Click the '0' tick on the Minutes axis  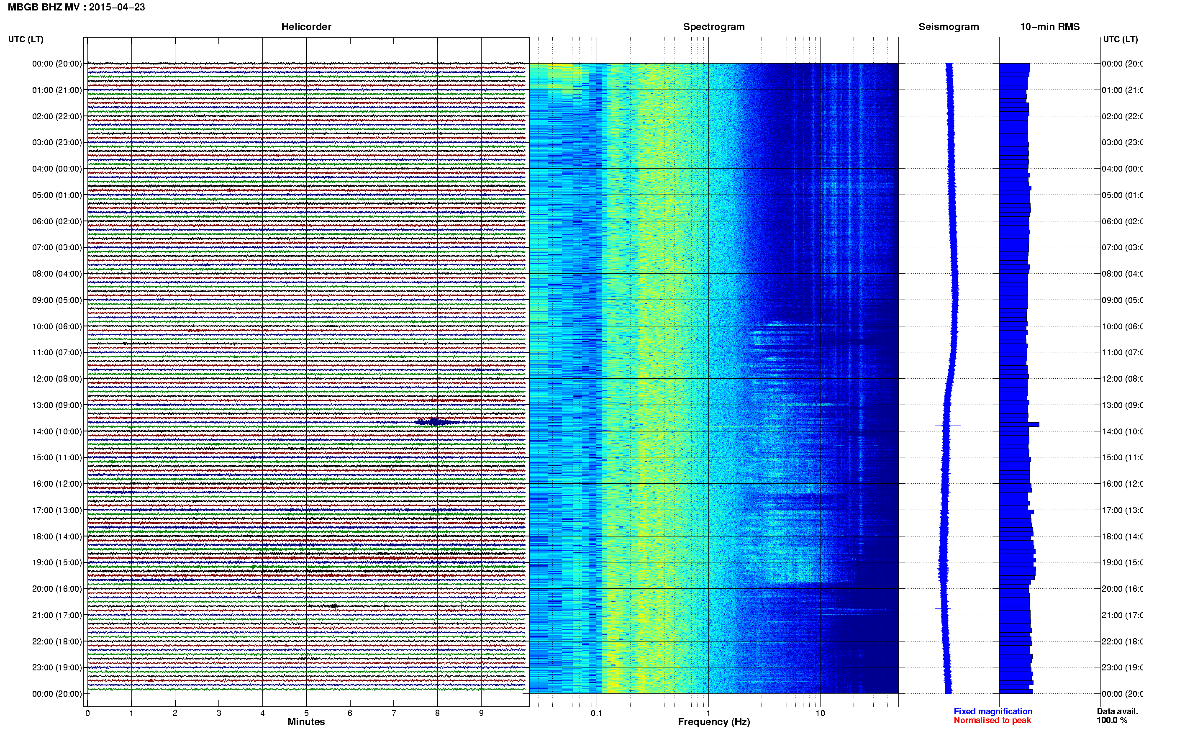coord(87,713)
